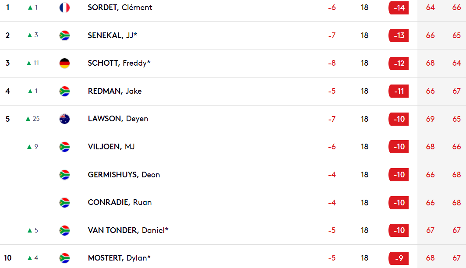Click the -12 total badge for Schott
The height and width of the screenshot is (268, 466).
[x=399, y=63]
